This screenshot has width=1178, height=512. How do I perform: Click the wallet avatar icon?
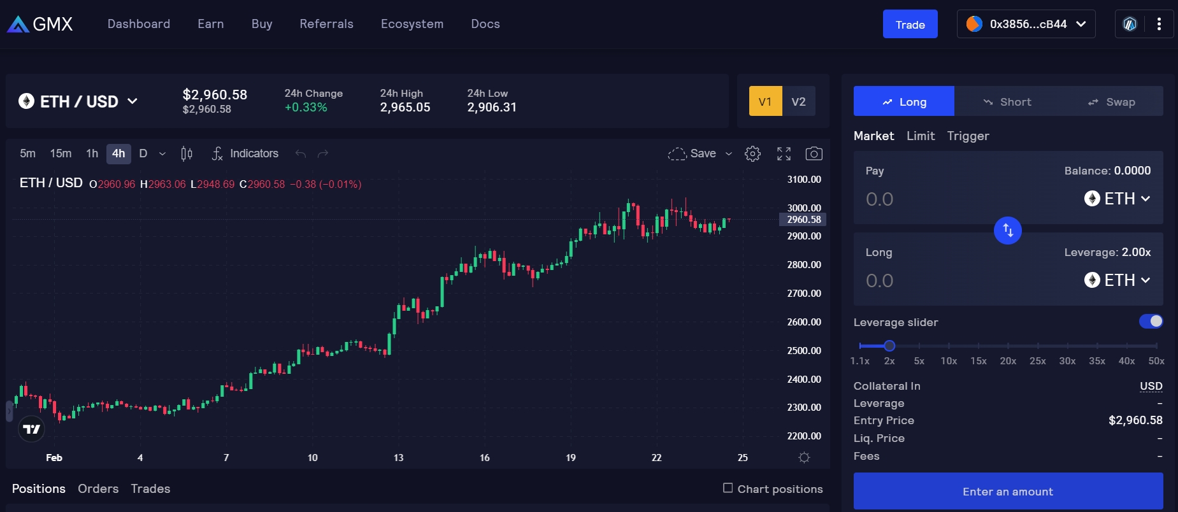point(974,24)
